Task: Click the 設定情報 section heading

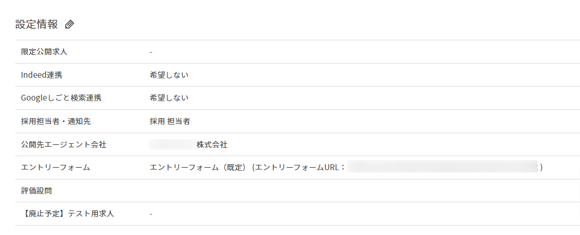Action: click(37, 25)
